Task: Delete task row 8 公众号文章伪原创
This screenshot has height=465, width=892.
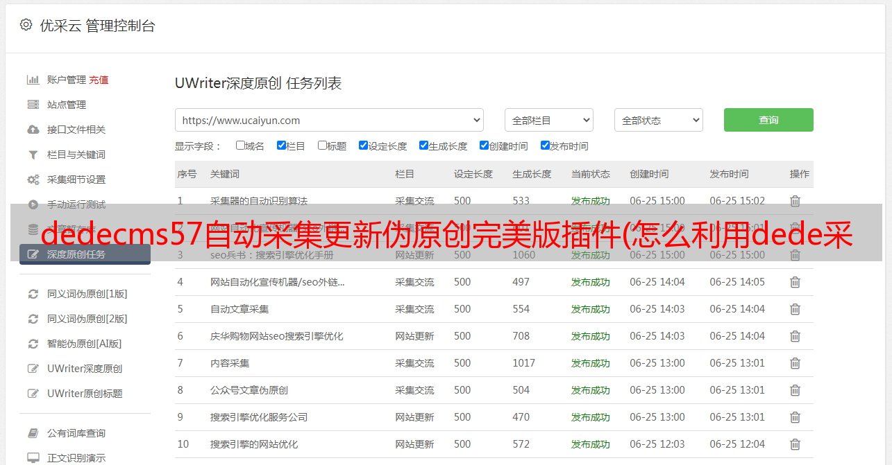Action: pos(795,390)
